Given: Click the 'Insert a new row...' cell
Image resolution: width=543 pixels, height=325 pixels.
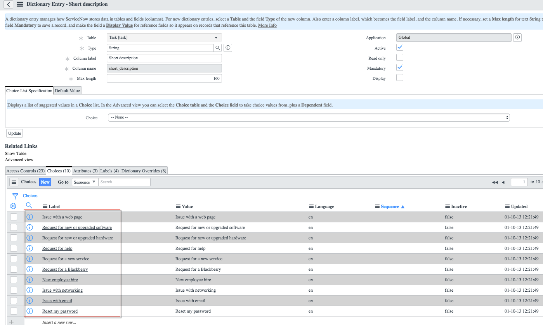Looking at the screenshot, I should (x=59, y=322).
